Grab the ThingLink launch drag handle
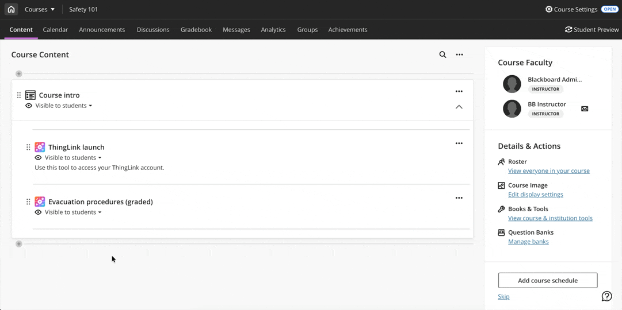The image size is (622, 310). click(28, 148)
